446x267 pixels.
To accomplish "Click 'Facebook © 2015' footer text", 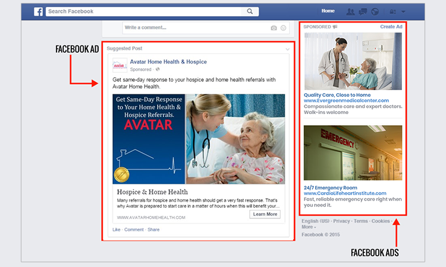I will 321,234.
